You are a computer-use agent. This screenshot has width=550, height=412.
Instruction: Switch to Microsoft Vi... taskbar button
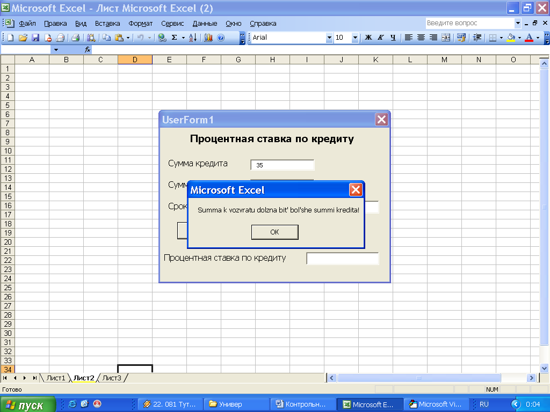437,404
